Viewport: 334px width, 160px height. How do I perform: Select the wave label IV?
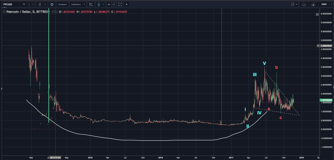coord(259,113)
